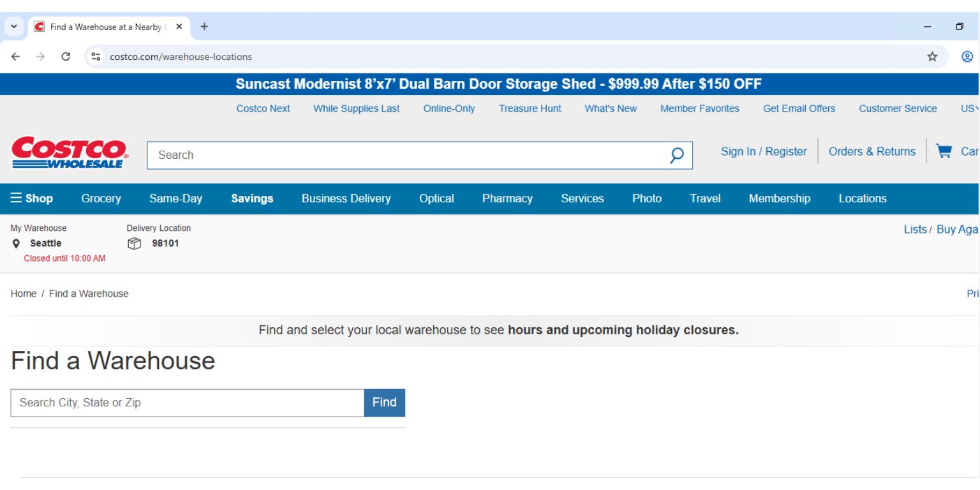This screenshot has height=490, width=980.
Task: Open the US country selector
Action: [x=970, y=108]
